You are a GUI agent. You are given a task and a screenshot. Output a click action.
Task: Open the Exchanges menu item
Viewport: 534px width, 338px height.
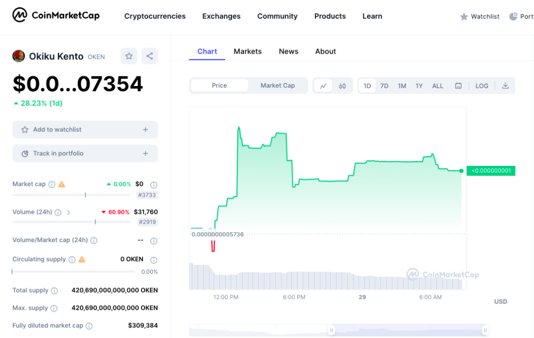pyautogui.click(x=221, y=16)
